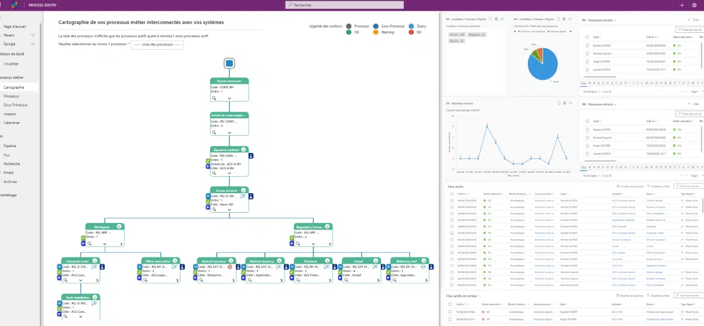
Task: Open Calendrier in the left sidebar
Action: pyautogui.click(x=13, y=123)
